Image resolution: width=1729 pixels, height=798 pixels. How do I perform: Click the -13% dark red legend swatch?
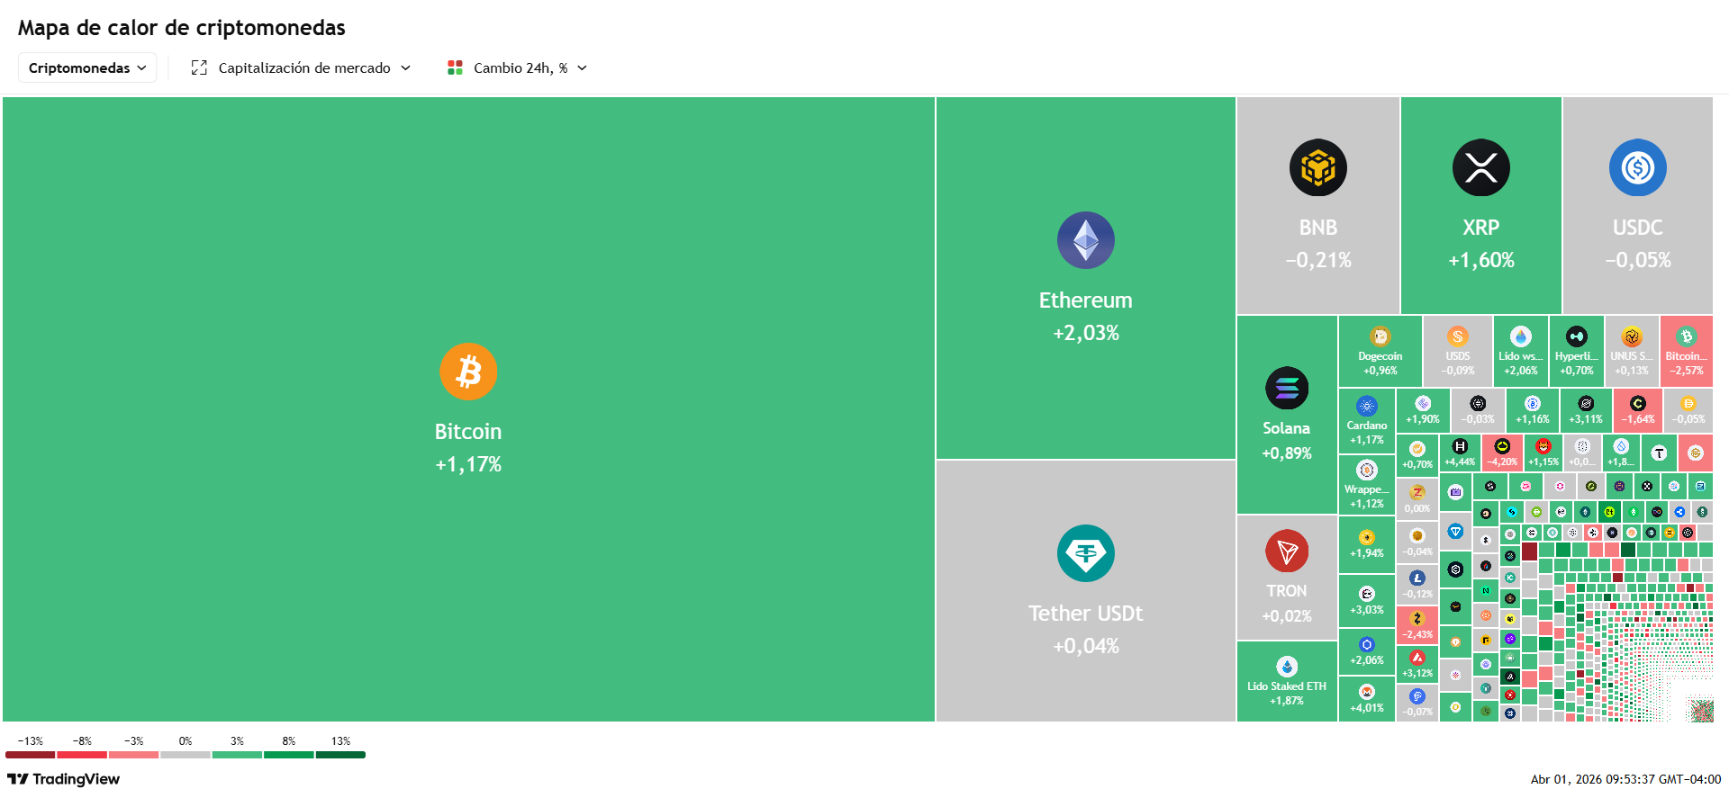(x=30, y=755)
